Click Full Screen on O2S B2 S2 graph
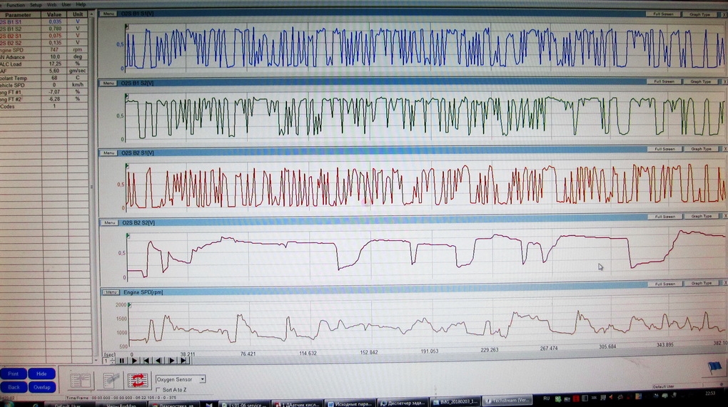728x407 pixels. tap(664, 217)
